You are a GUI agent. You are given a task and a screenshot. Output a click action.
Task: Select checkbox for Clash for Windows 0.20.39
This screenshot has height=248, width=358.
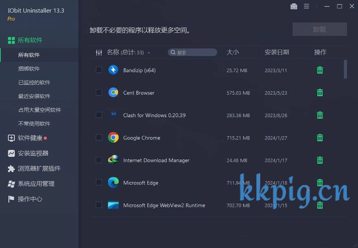(x=99, y=115)
